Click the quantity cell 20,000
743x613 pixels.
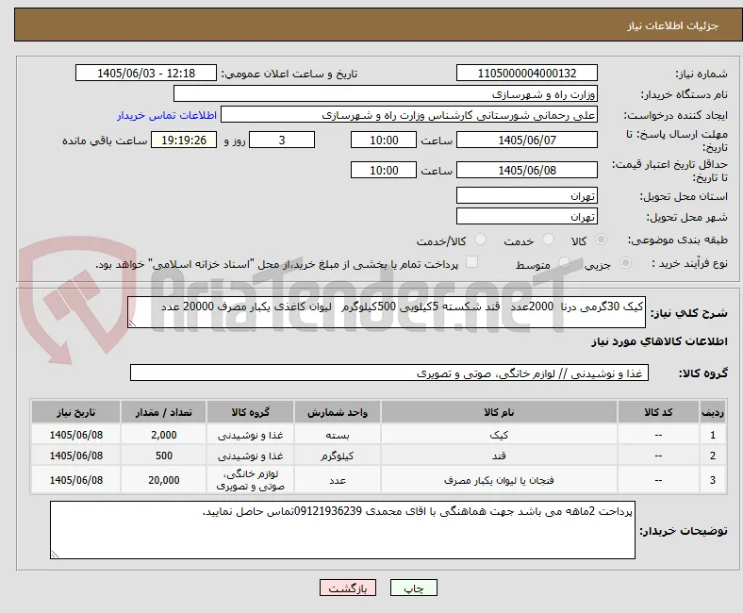click(x=163, y=480)
